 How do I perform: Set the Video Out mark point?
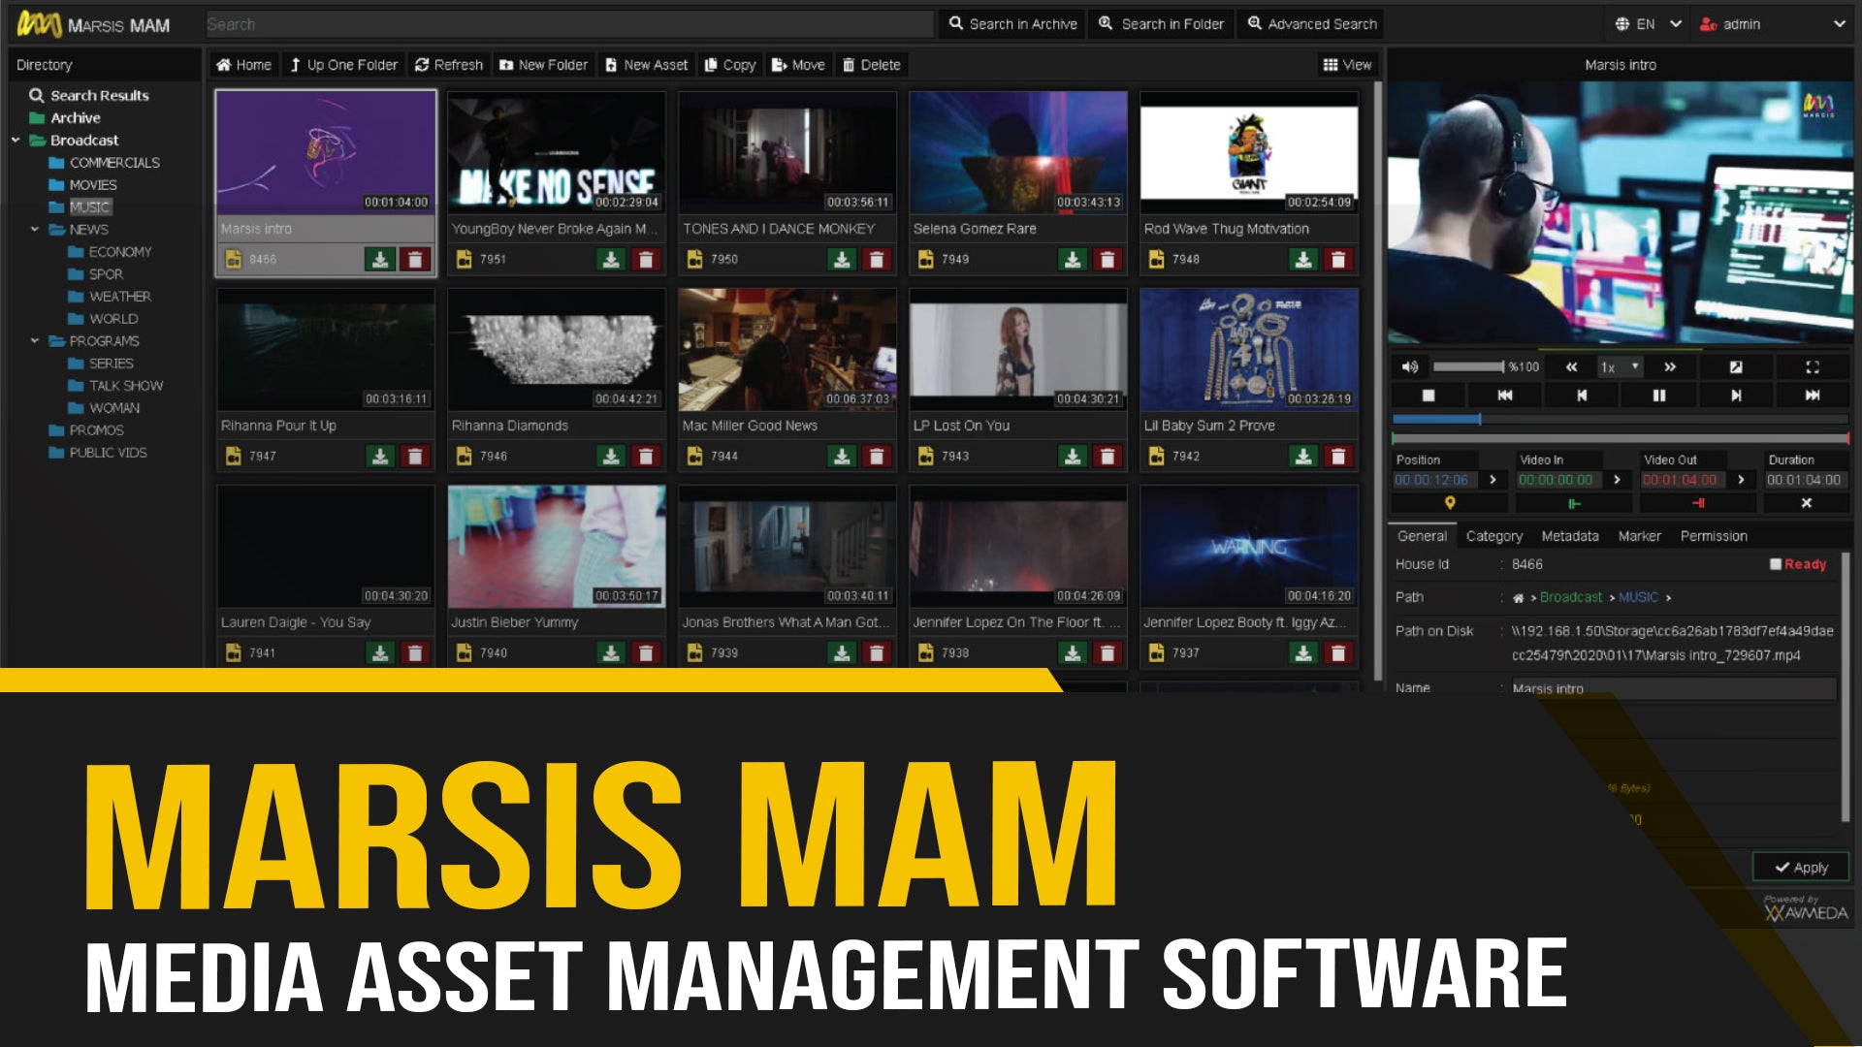click(1698, 503)
